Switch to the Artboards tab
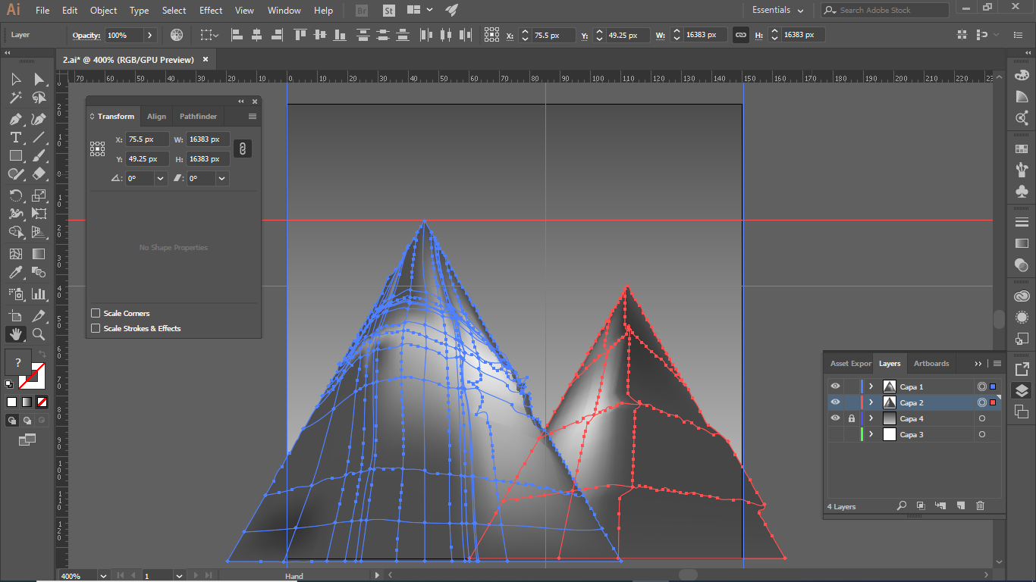The image size is (1036, 582). coord(931,364)
